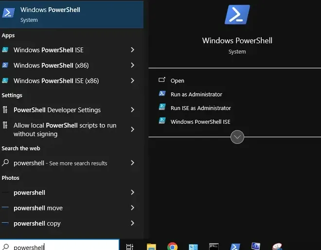Click the Apps section header
The width and height of the screenshot is (321, 250).
click(8, 36)
